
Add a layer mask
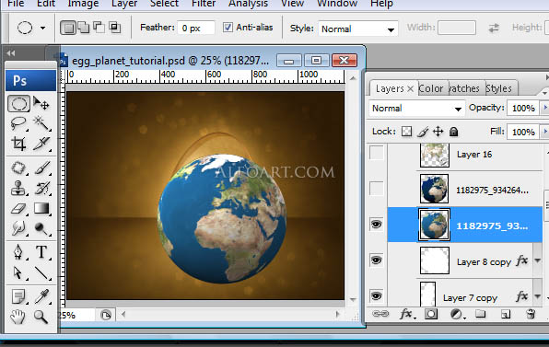pos(431,314)
